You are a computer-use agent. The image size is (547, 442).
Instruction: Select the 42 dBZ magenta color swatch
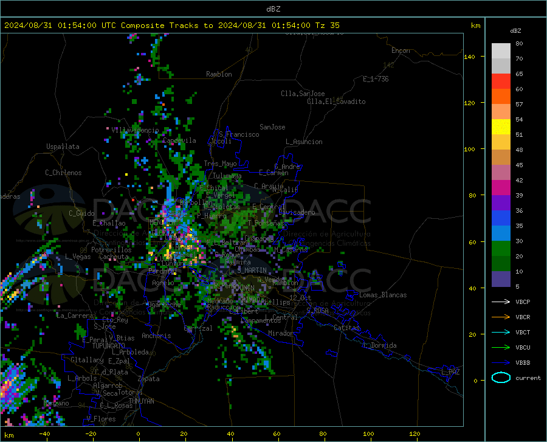501,188
